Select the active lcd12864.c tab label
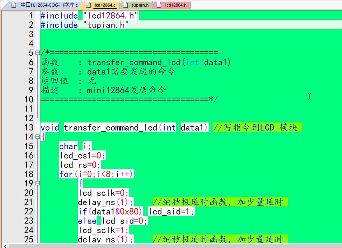The image size is (342, 248). [x=105, y=5]
